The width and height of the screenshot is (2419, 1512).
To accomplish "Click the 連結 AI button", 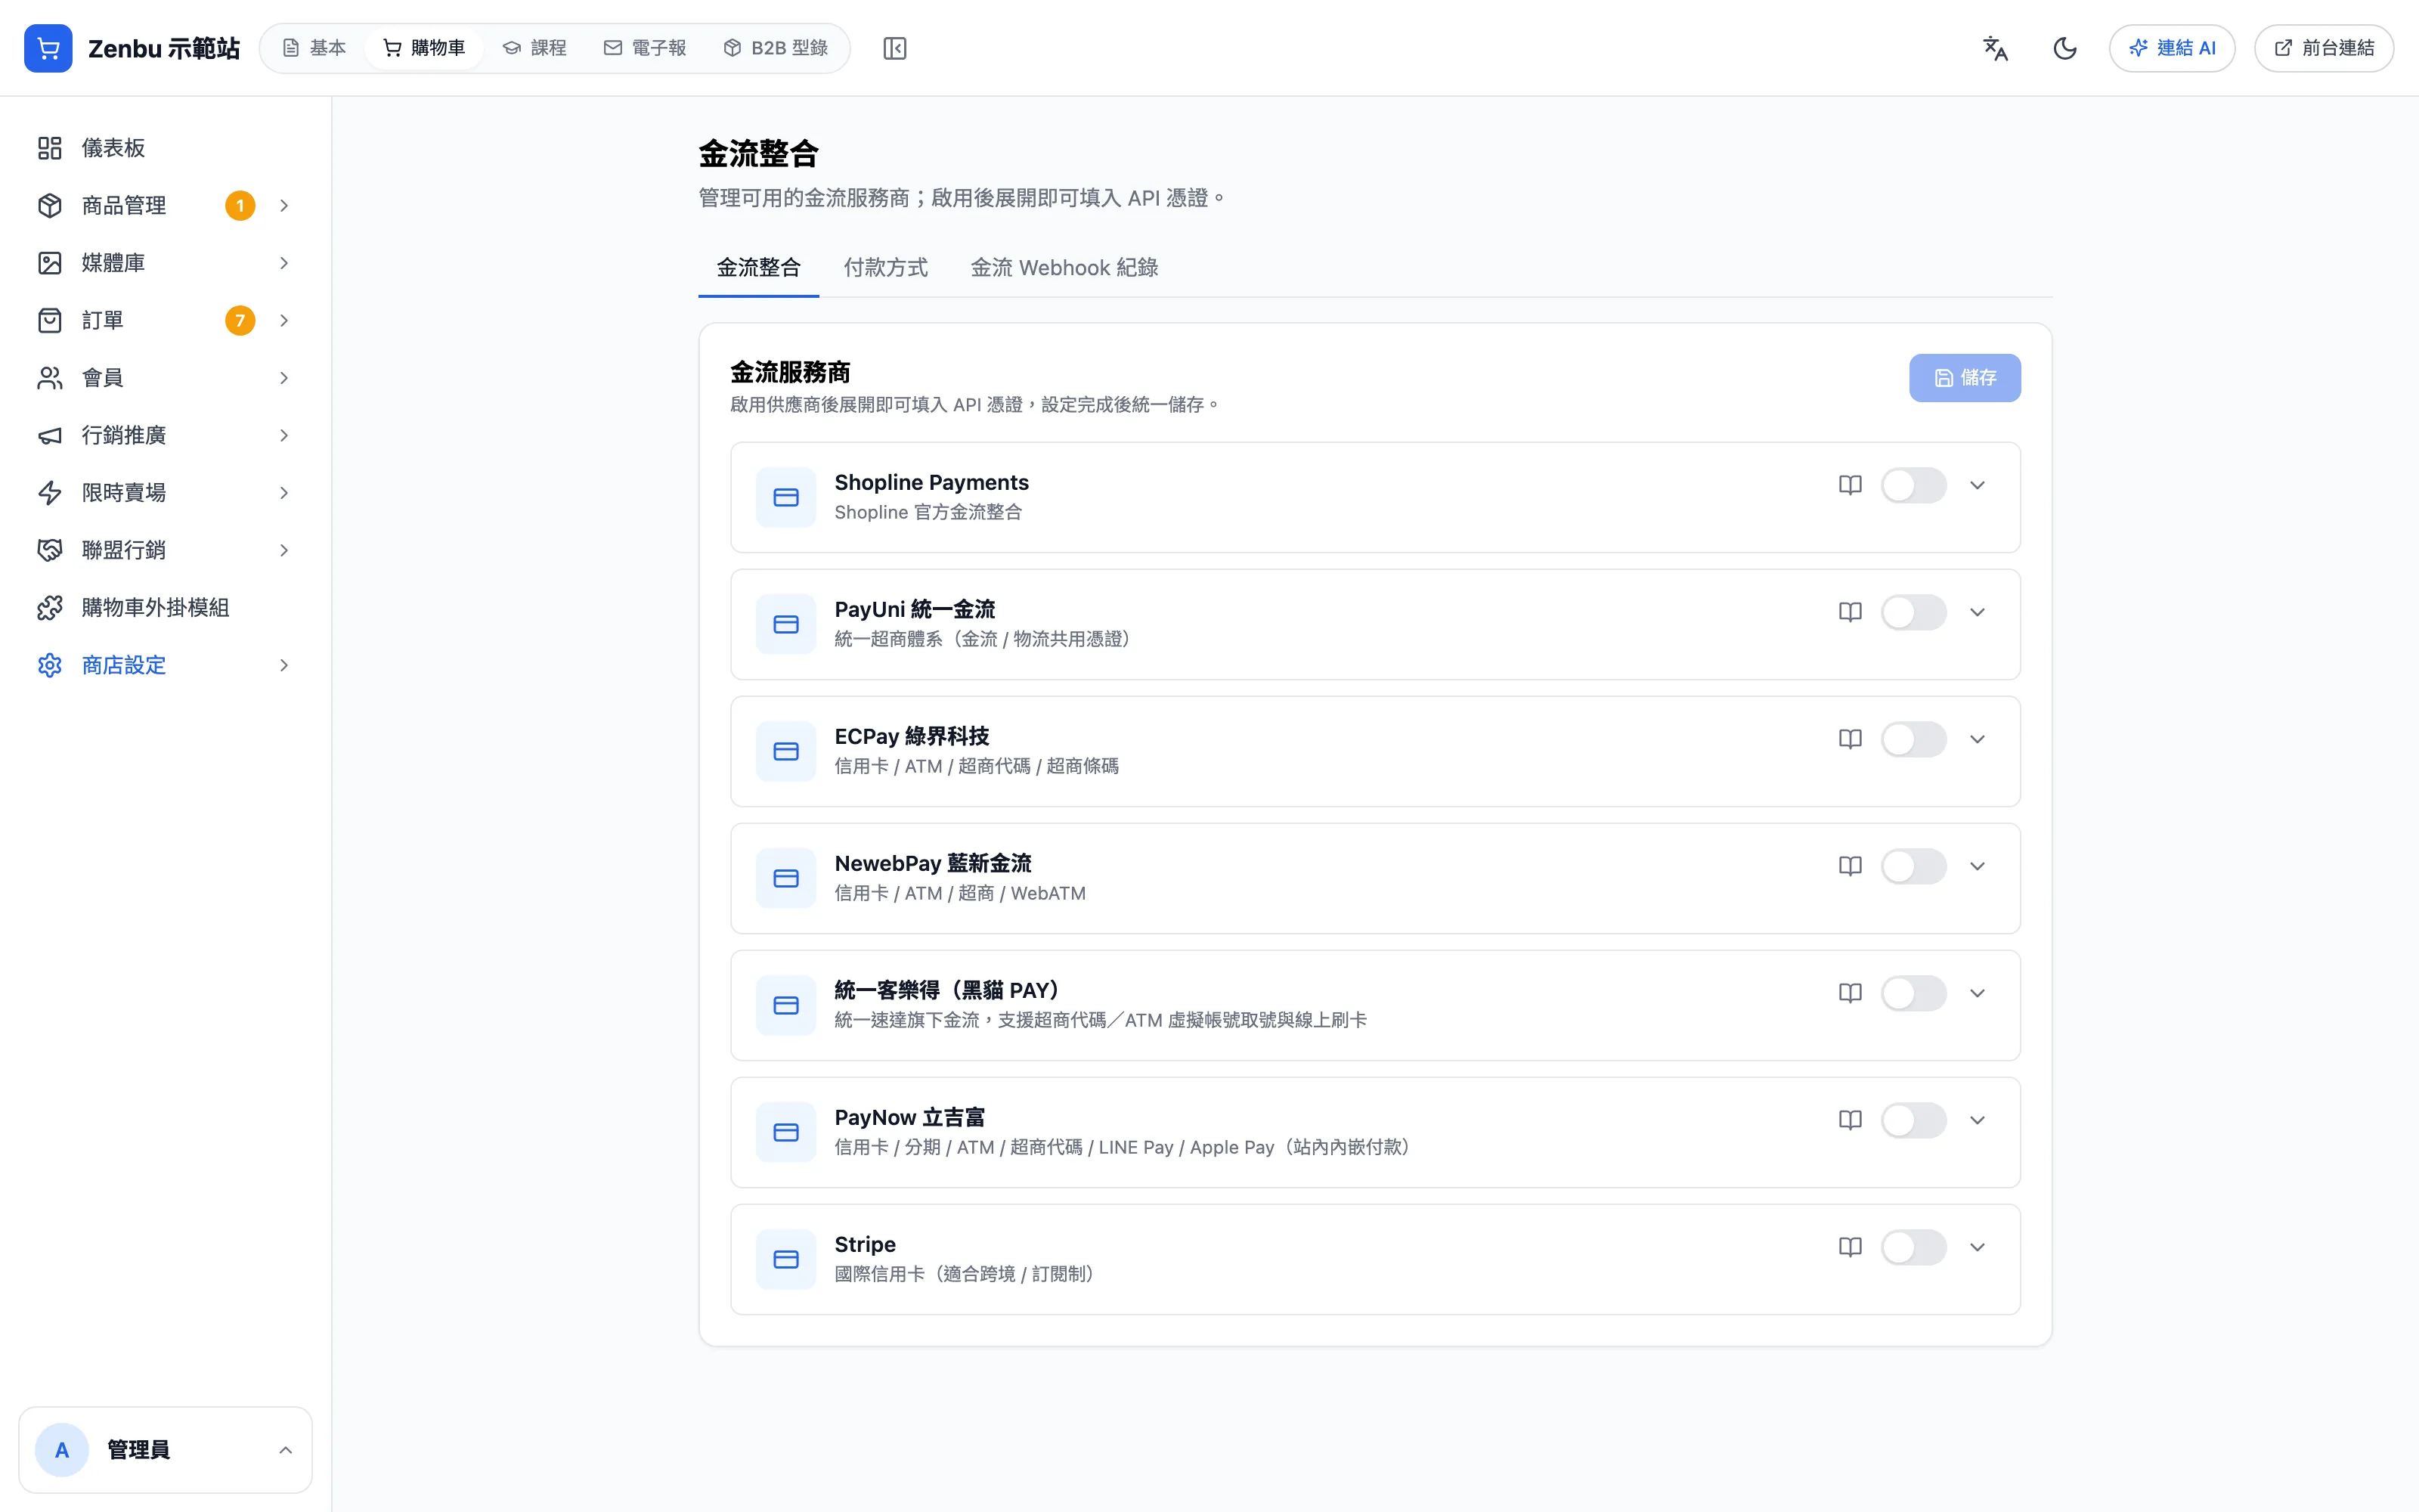I will point(2172,48).
